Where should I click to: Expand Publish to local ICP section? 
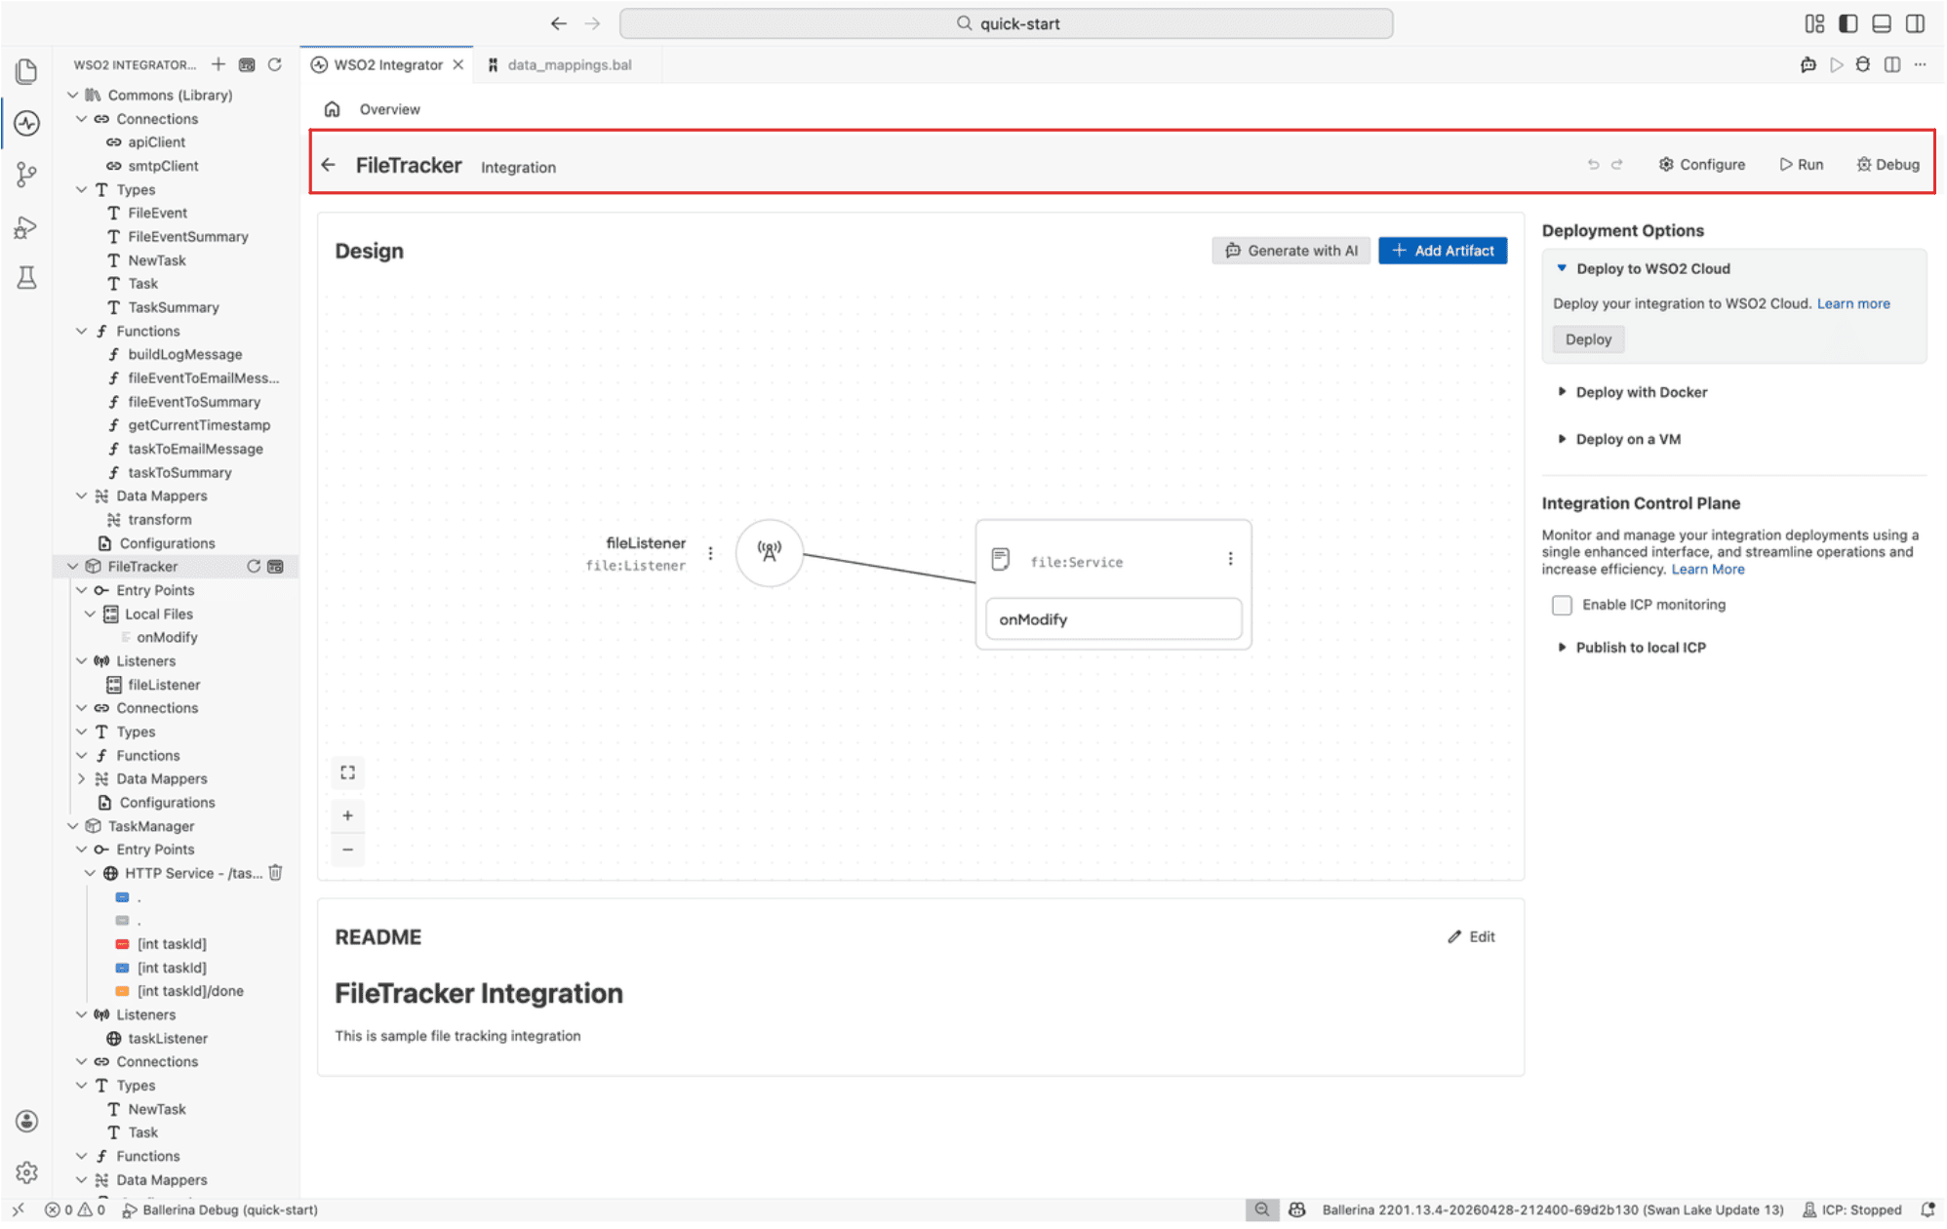click(x=1562, y=648)
